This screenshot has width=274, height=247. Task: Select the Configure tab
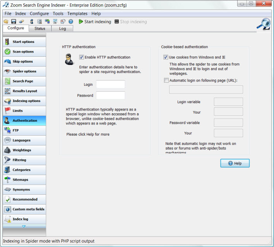click(16, 28)
